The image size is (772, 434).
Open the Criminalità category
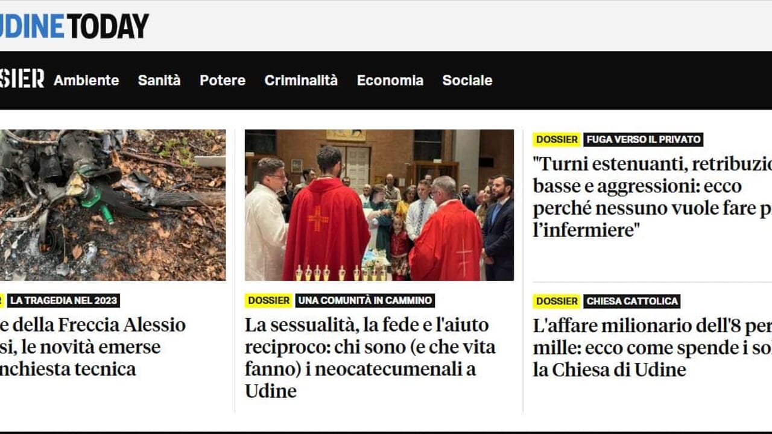coord(301,80)
